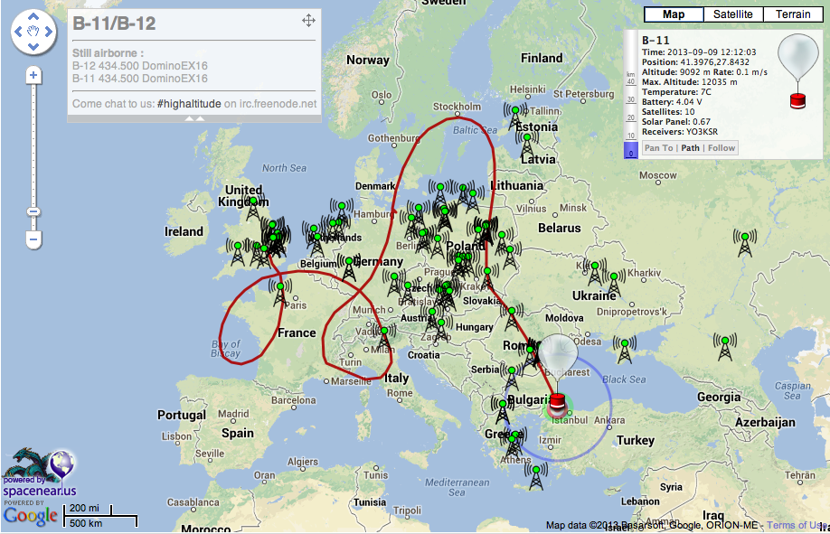Open the Terms of Use link
Image resolution: width=830 pixels, height=534 pixels.
797,525
